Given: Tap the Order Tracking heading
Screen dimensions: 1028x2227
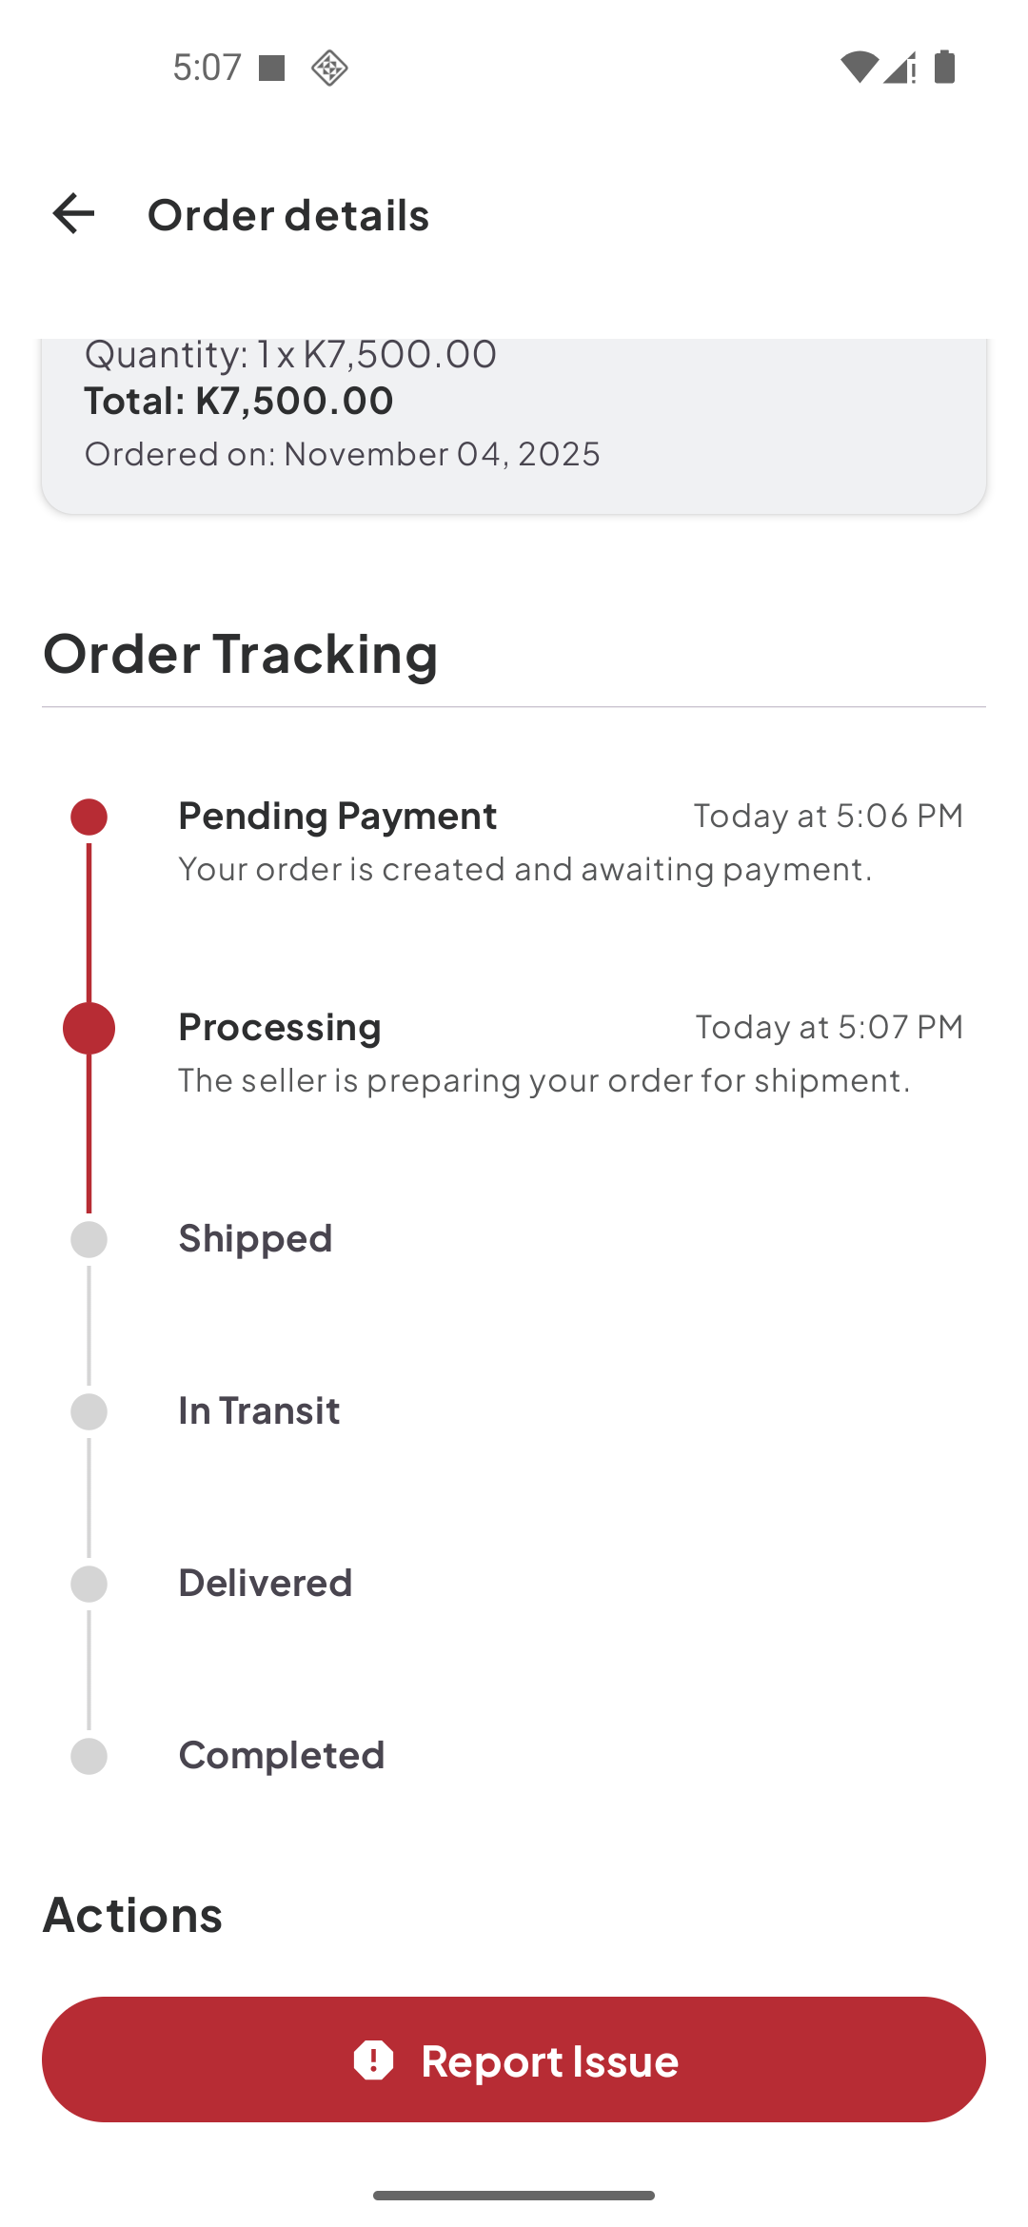Looking at the screenshot, I should pyautogui.click(x=241, y=654).
